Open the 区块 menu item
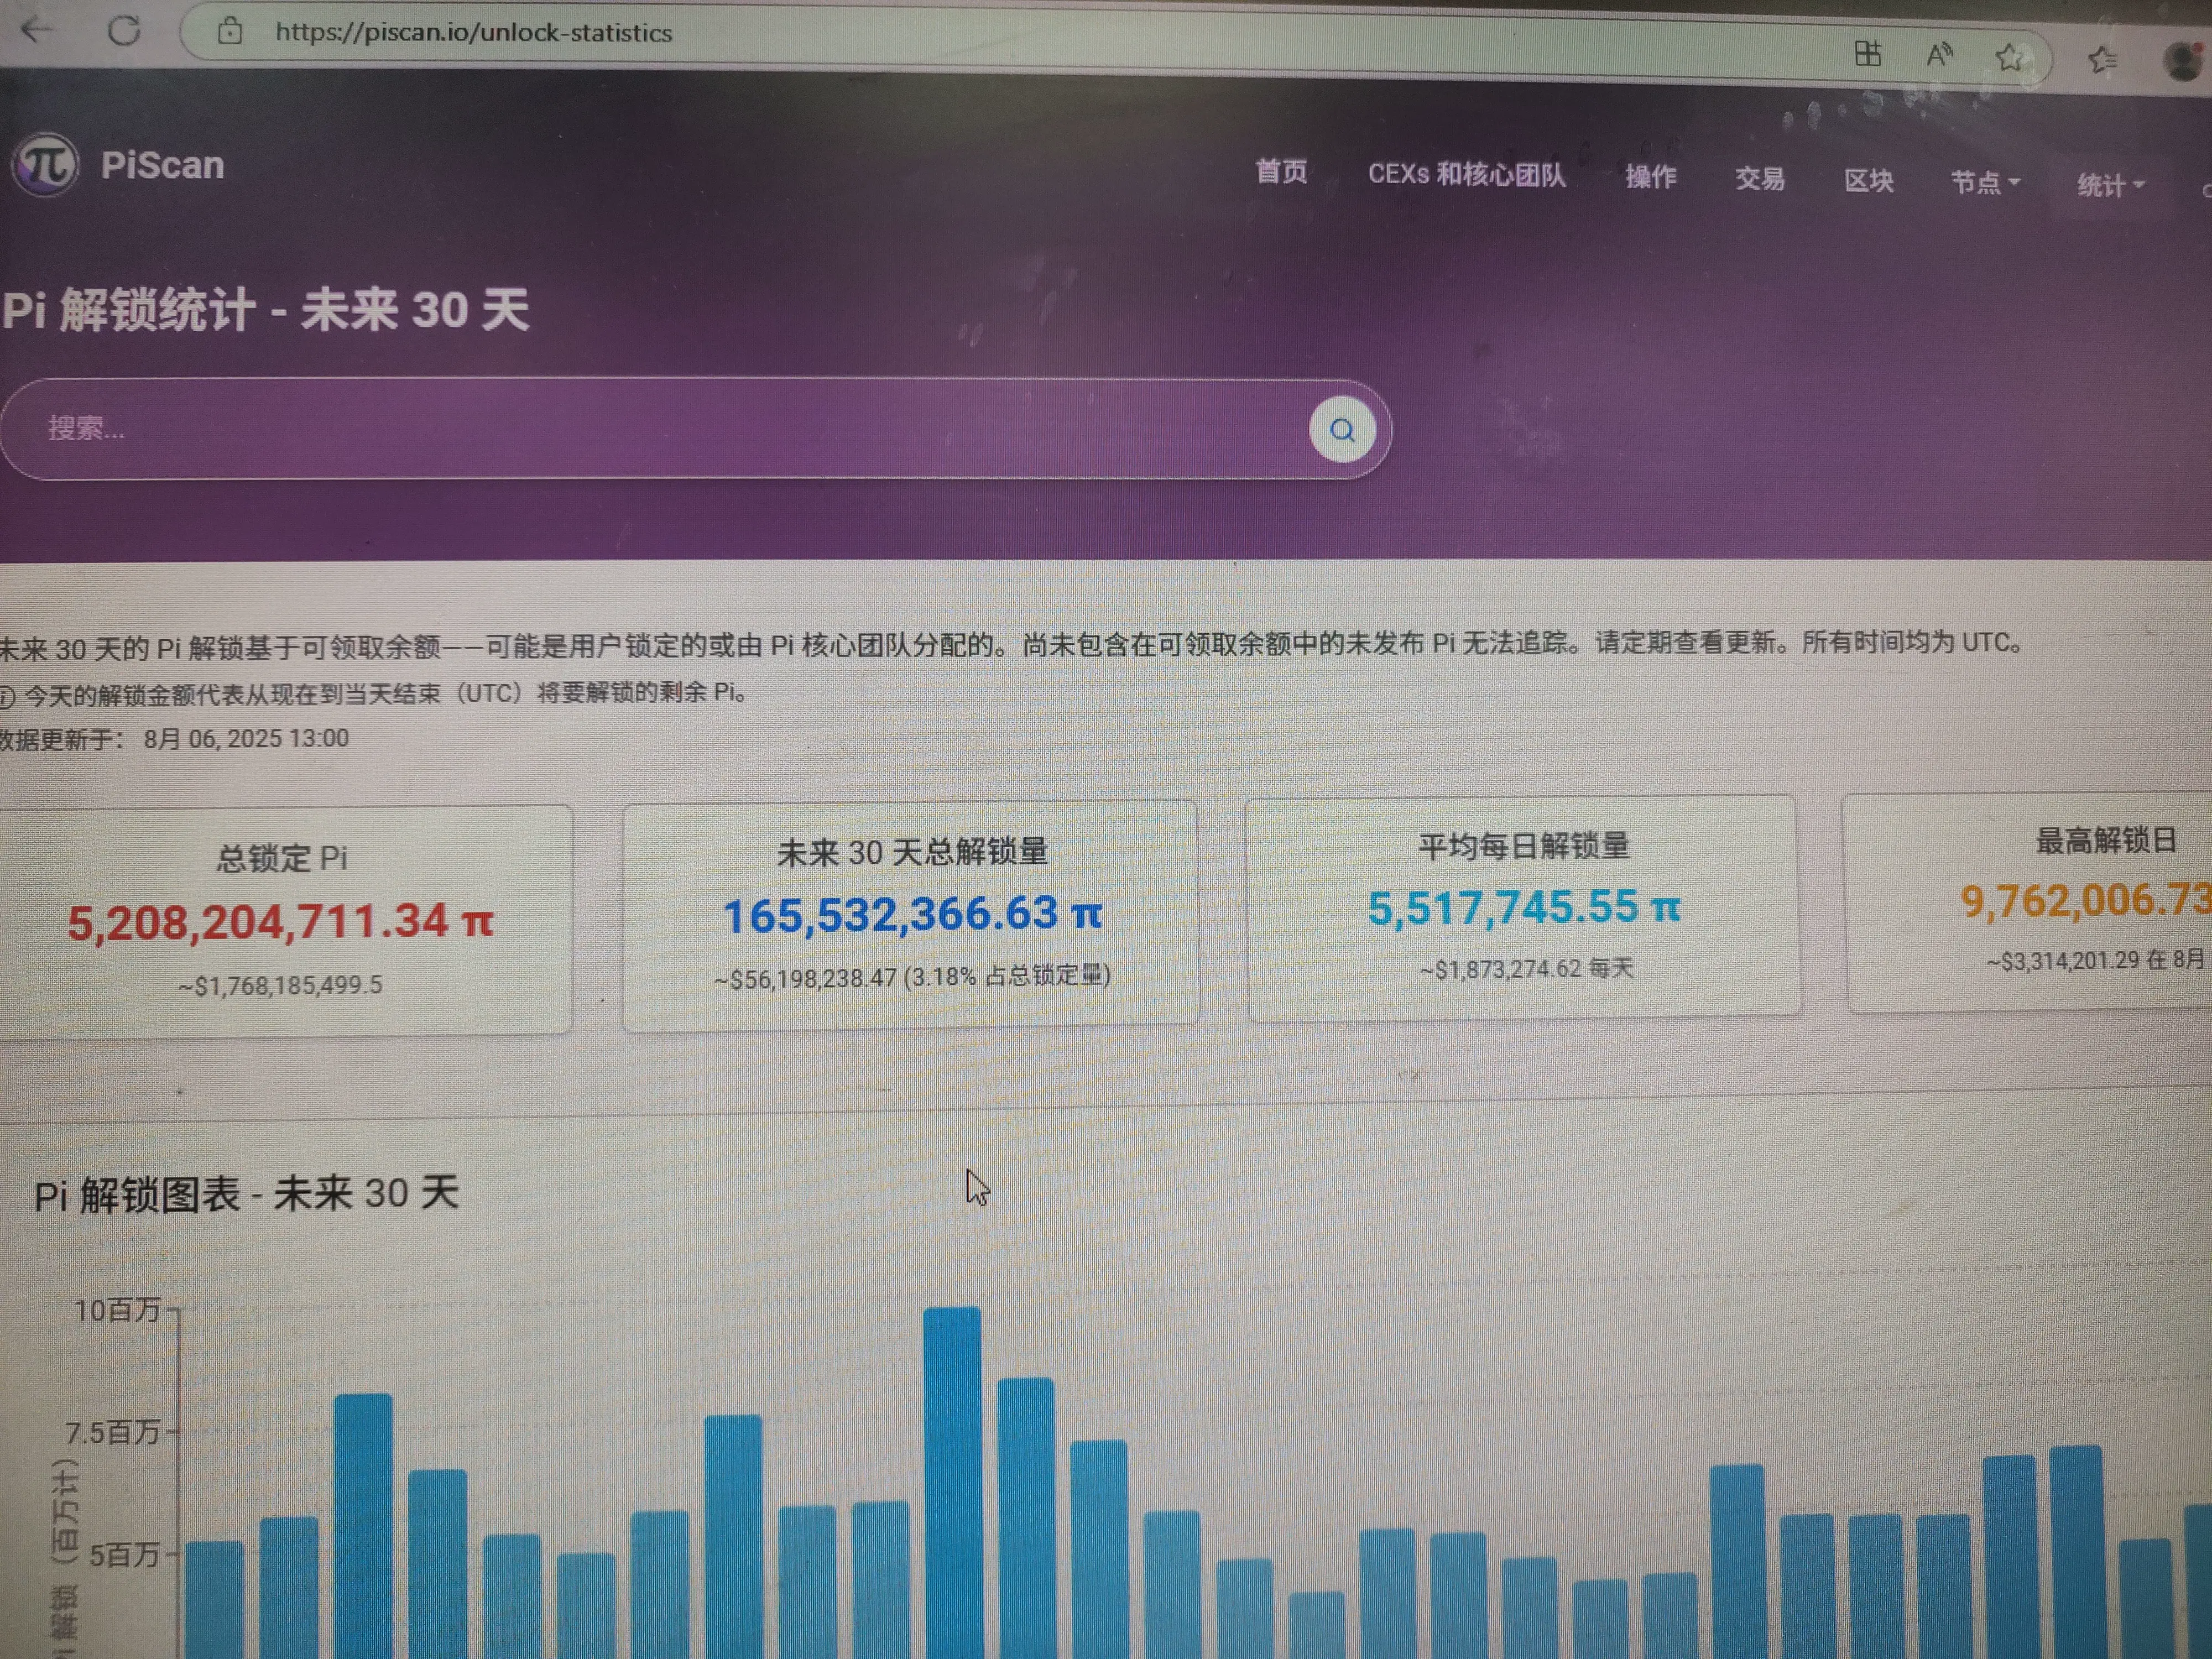 (1868, 181)
